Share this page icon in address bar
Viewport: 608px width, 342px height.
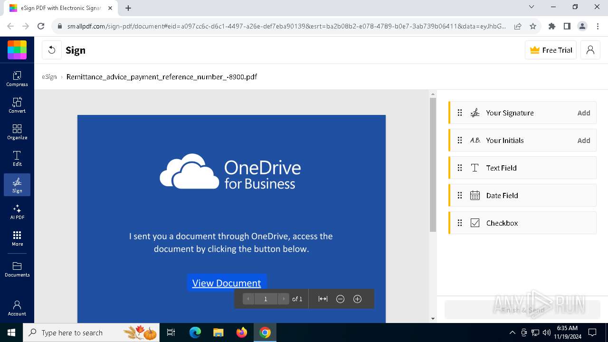518,26
